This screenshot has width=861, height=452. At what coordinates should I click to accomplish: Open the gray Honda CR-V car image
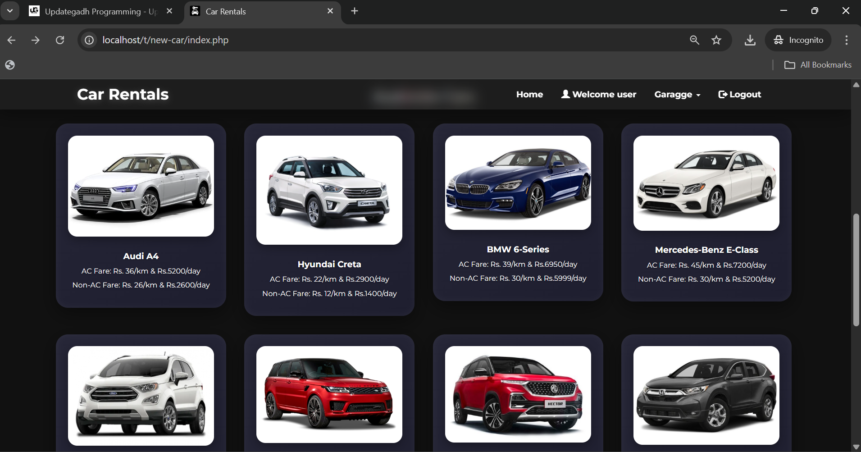[706, 395]
